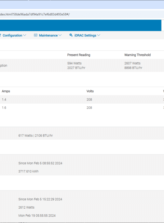Select the Since Mon Feb 5 15:22:29 2024 text
Viewport: 164px width, 223px height.
click(40, 199)
